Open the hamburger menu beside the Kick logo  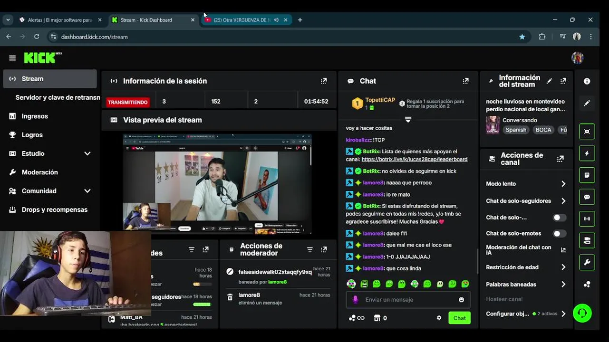tap(12, 58)
